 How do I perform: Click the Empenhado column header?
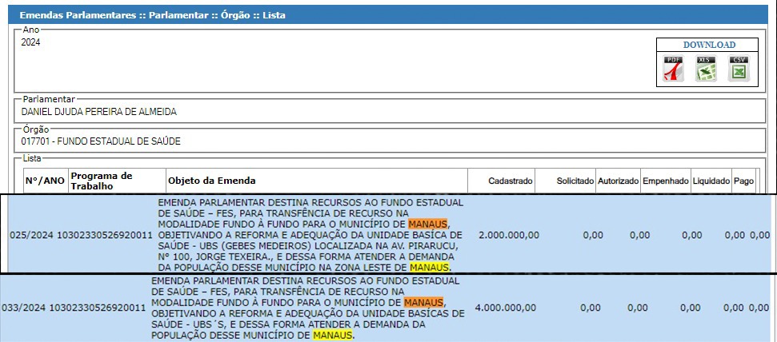665,181
